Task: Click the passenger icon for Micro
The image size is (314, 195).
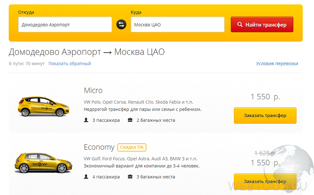Action: click(86, 120)
